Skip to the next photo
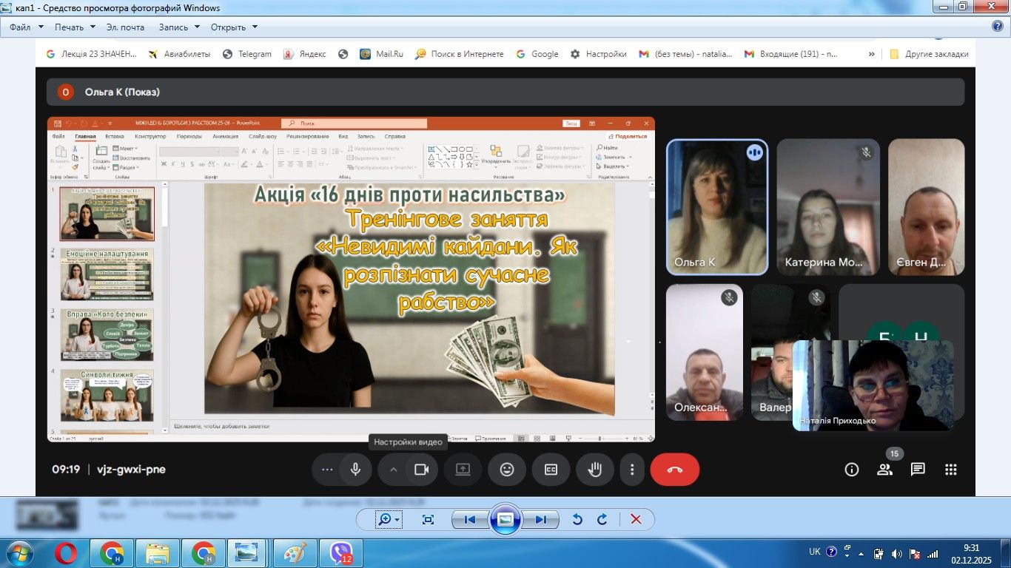This screenshot has width=1011, height=568. point(541,520)
